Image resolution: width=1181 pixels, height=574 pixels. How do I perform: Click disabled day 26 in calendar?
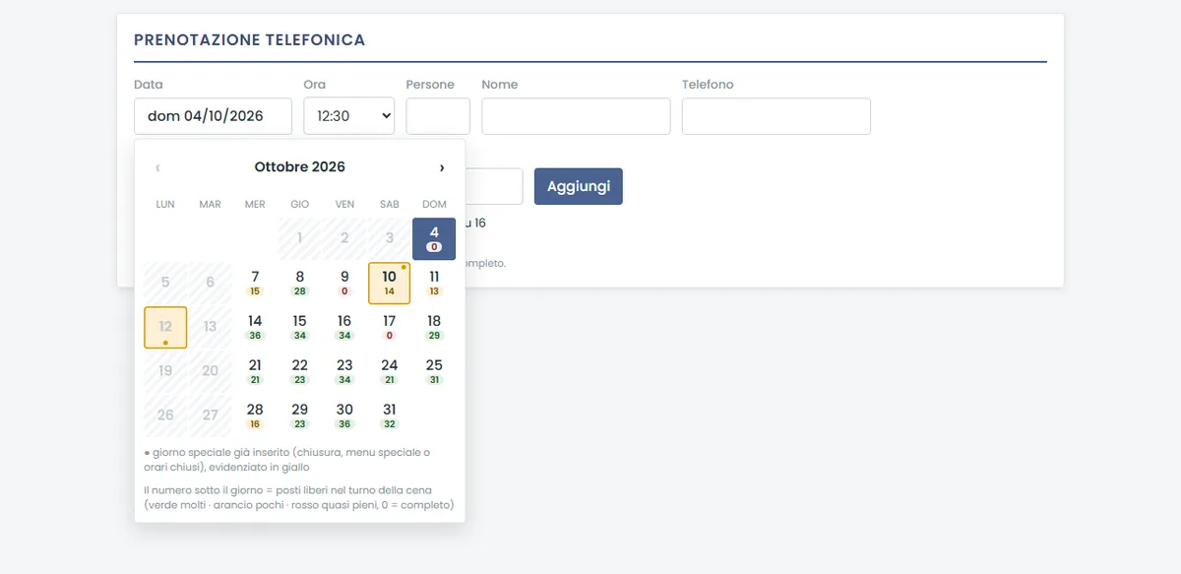[x=165, y=415]
